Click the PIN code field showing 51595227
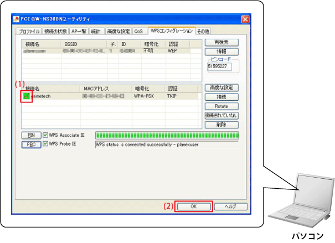Viewport: 335px width, 243px height. 219,66
